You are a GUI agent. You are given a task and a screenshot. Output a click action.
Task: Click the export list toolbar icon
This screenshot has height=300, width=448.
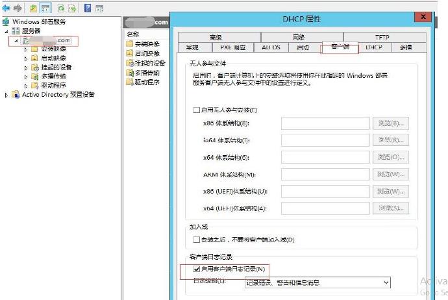(x=73, y=8)
